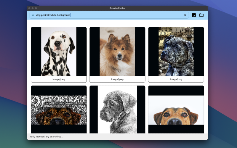Image resolution: width=237 pixels, height=148 pixels.
Task: Clear the search field with X
Action: 185,15
